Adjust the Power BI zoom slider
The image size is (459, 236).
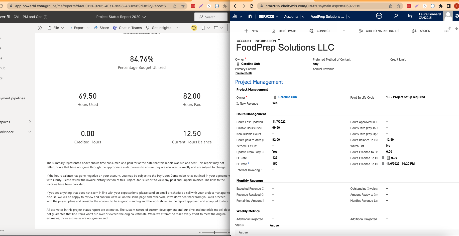coord(214,232)
